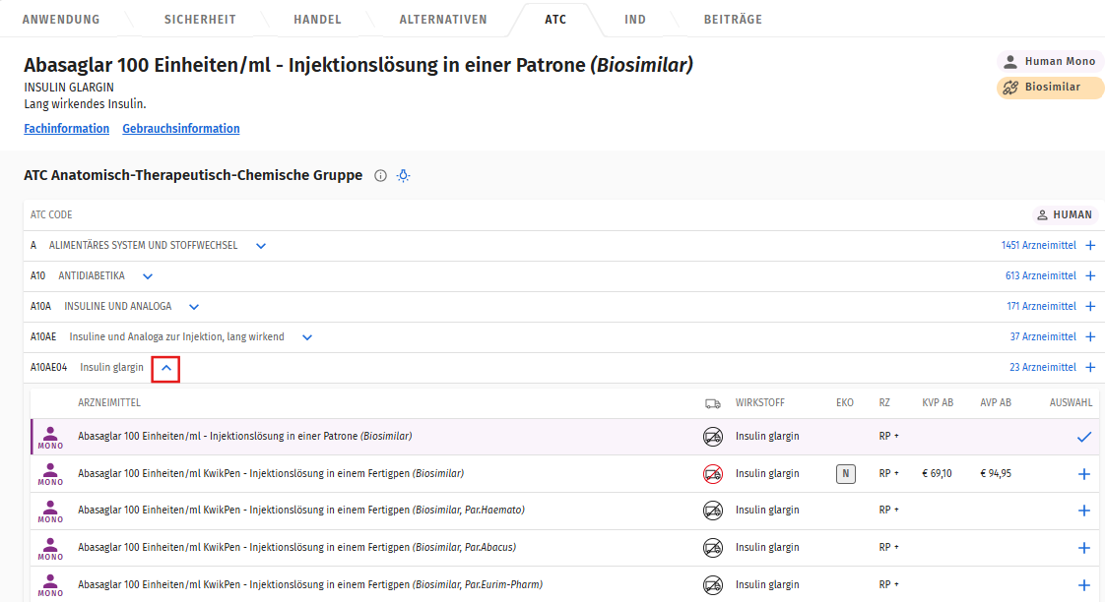Select the ATC tab

click(x=555, y=19)
